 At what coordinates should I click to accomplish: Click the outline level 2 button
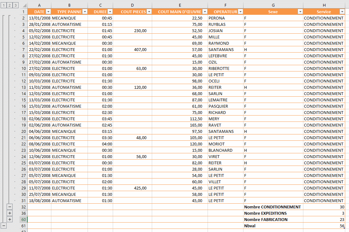(9, 5)
